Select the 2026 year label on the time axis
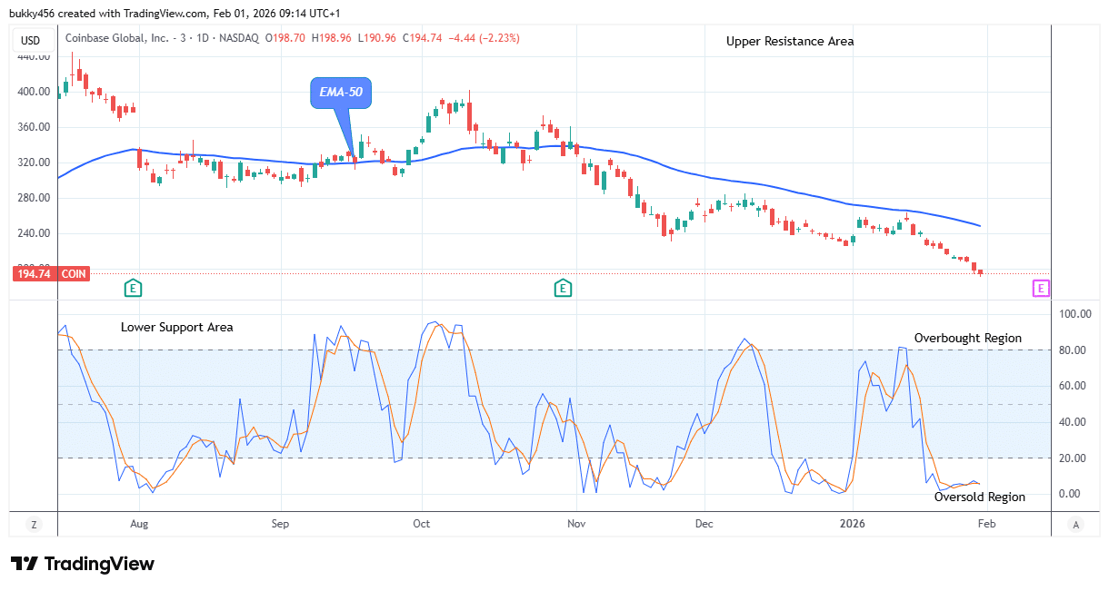This screenshot has width=1109, height=591. (x=853, y=524)
